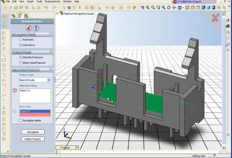Switch to Shaded With Edges display

coord(203,7)
